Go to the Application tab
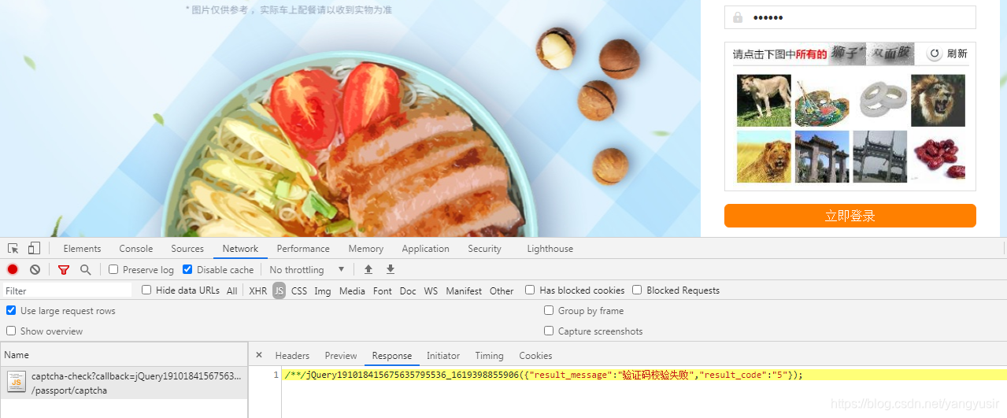The height and width of the screenshot is (418, 1007). (x=425, y=249)
